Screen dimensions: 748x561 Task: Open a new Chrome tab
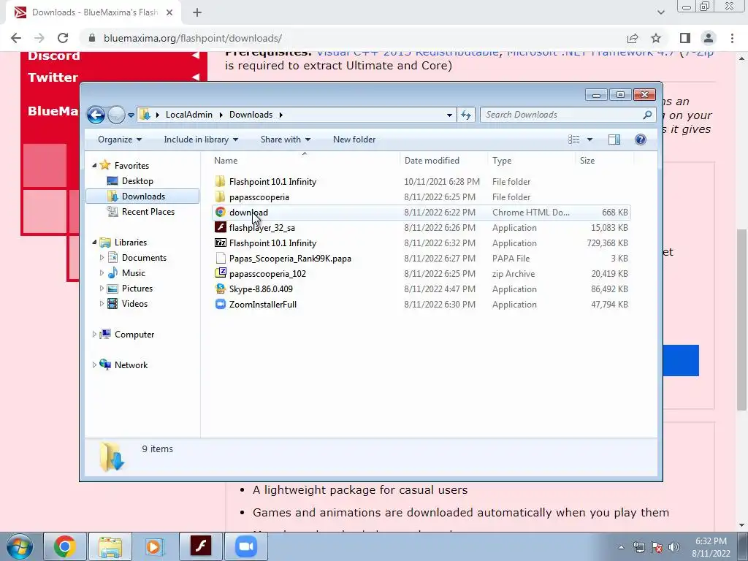pyautogui.click(x=197, y=12)
